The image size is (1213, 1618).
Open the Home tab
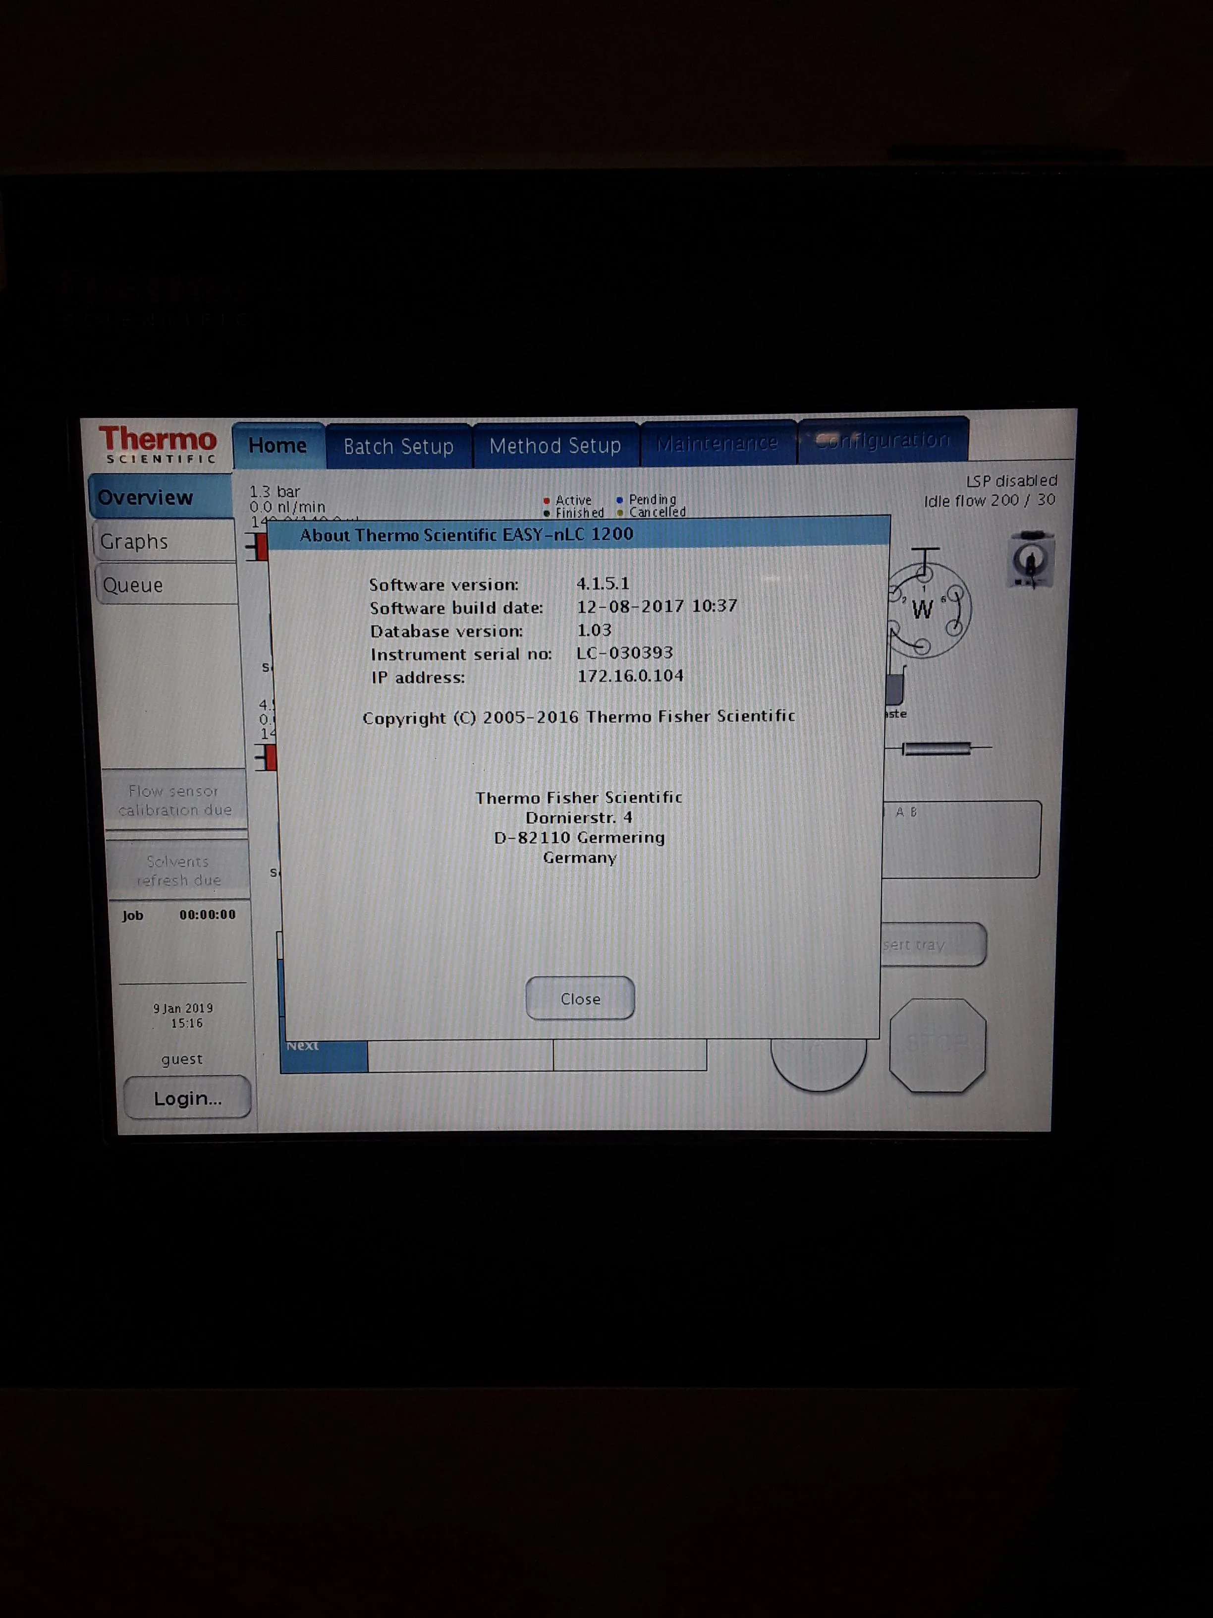coord(278,446)
